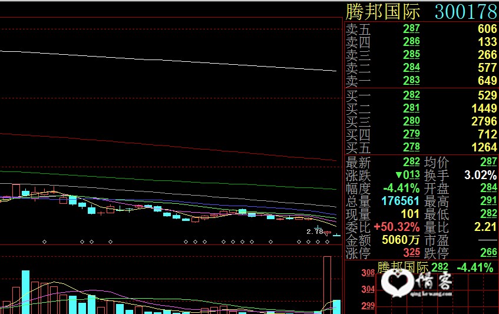Click the tallest hollow red volume bar
This screenshot has height=314, width=499.
click(327, 285)
